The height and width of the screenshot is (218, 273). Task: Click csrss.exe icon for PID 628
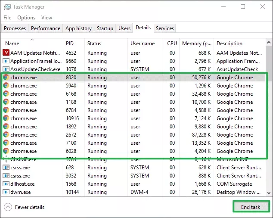6,168
